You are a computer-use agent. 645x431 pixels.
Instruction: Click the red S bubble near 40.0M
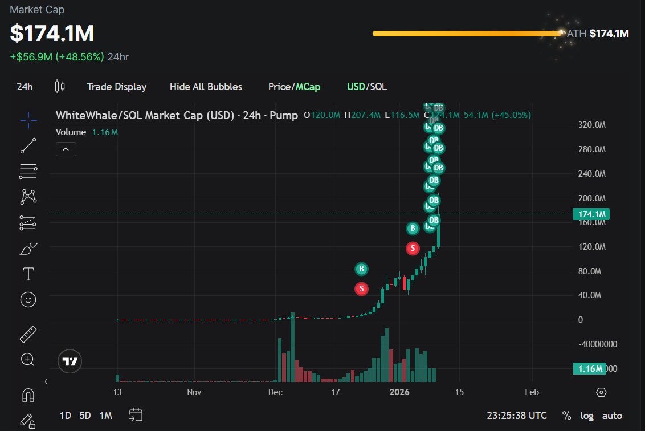pos(361,288)
